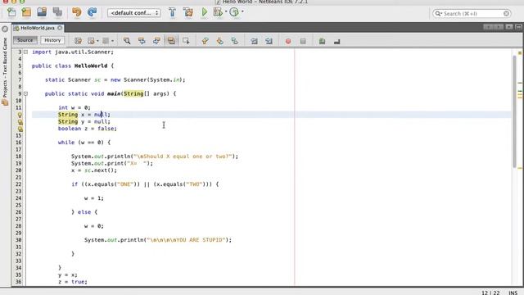Jump to Next Bookmark
The image size is (524, 295).
pos(219,41)
